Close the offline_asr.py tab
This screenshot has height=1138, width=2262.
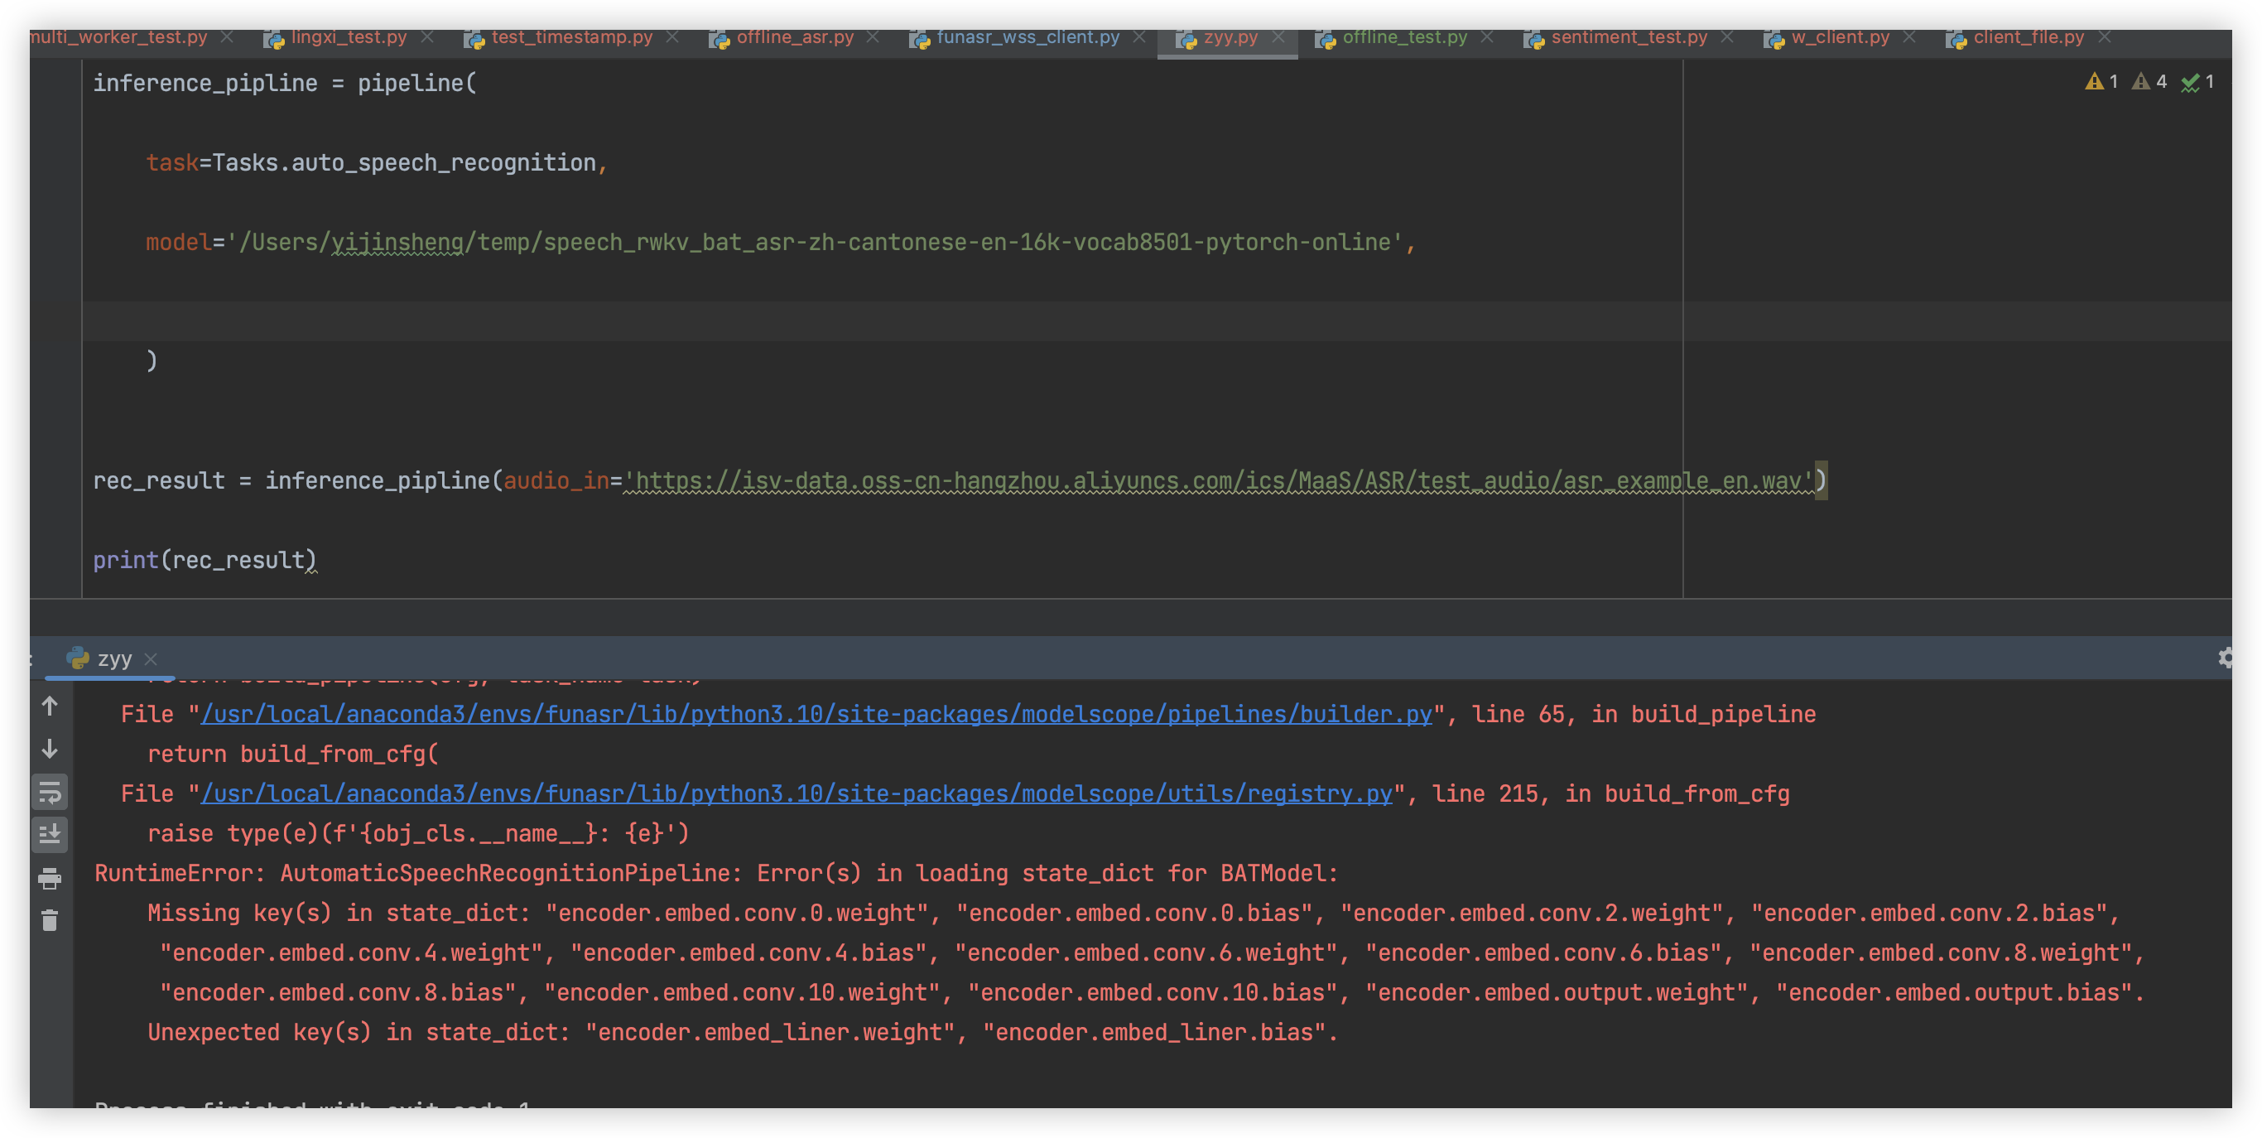(x=873, y=37)
